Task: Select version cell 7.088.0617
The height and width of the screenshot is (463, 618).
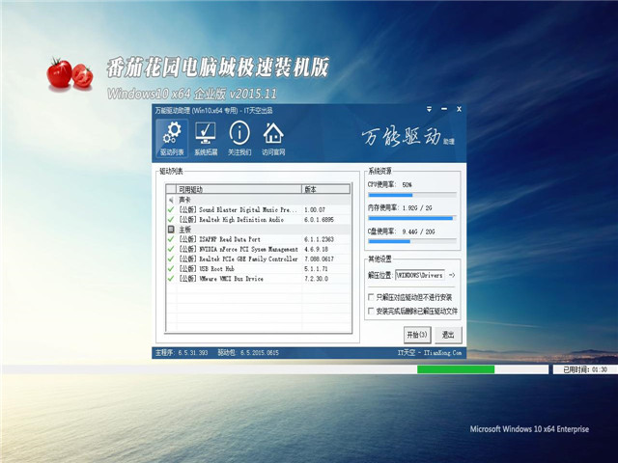Action: click(x=319, y=259)
